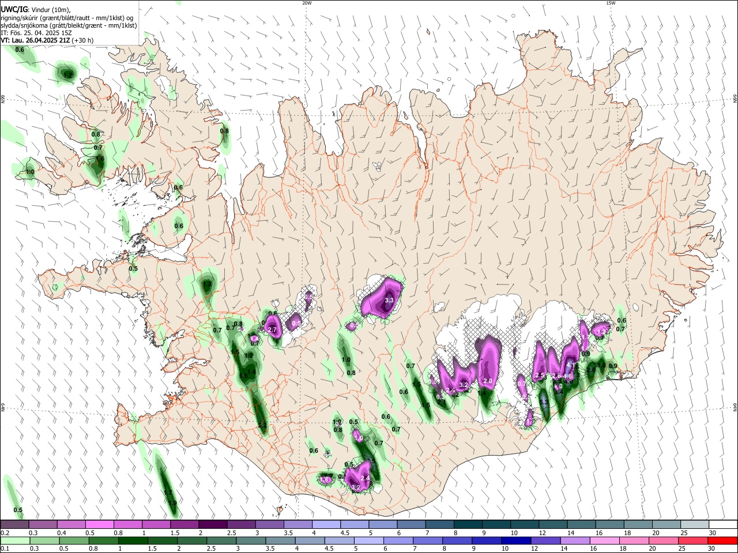Click the 2.7 snow value on the map
Viewport: 738px width, 553px height.
[x=273, y=329]
